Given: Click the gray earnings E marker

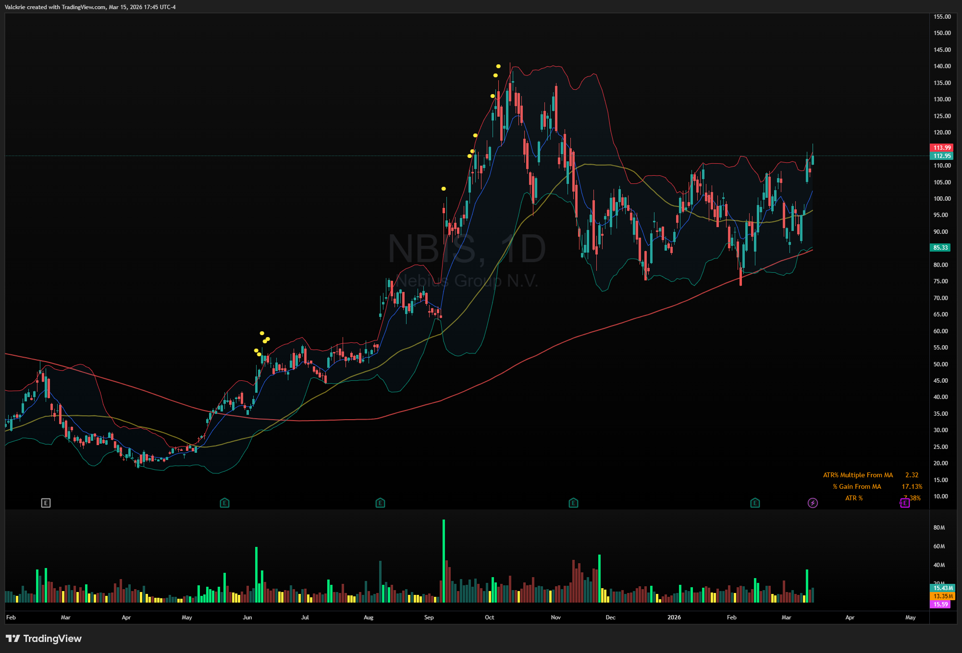Looking at the screenshot, I should pyautogui.click(x=46, y=503).
